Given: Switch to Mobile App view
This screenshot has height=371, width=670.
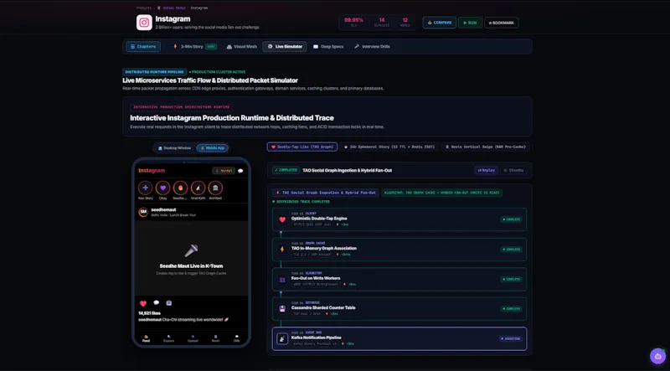Looking at the screenshot, I should pos(213,148).
